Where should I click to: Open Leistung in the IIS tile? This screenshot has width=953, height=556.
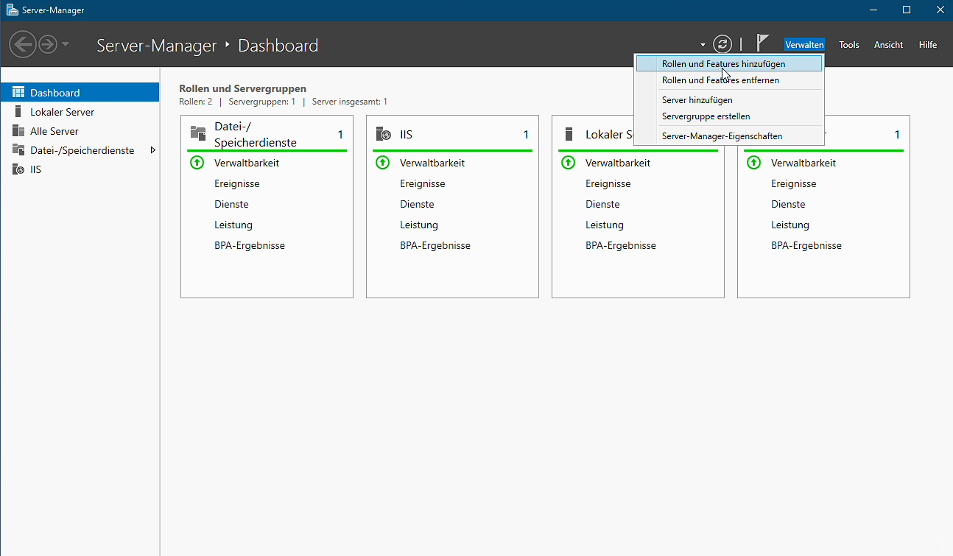pos(419,225)
